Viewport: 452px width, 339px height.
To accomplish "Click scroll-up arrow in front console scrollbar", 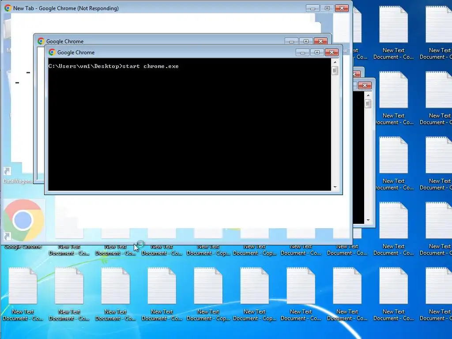I will coord(335,62).
